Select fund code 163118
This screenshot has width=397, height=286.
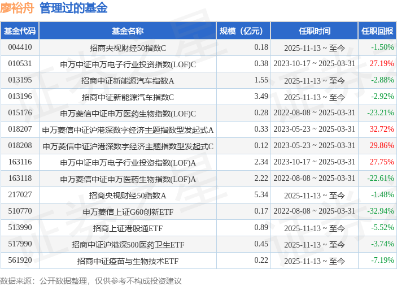pos(20,179)
